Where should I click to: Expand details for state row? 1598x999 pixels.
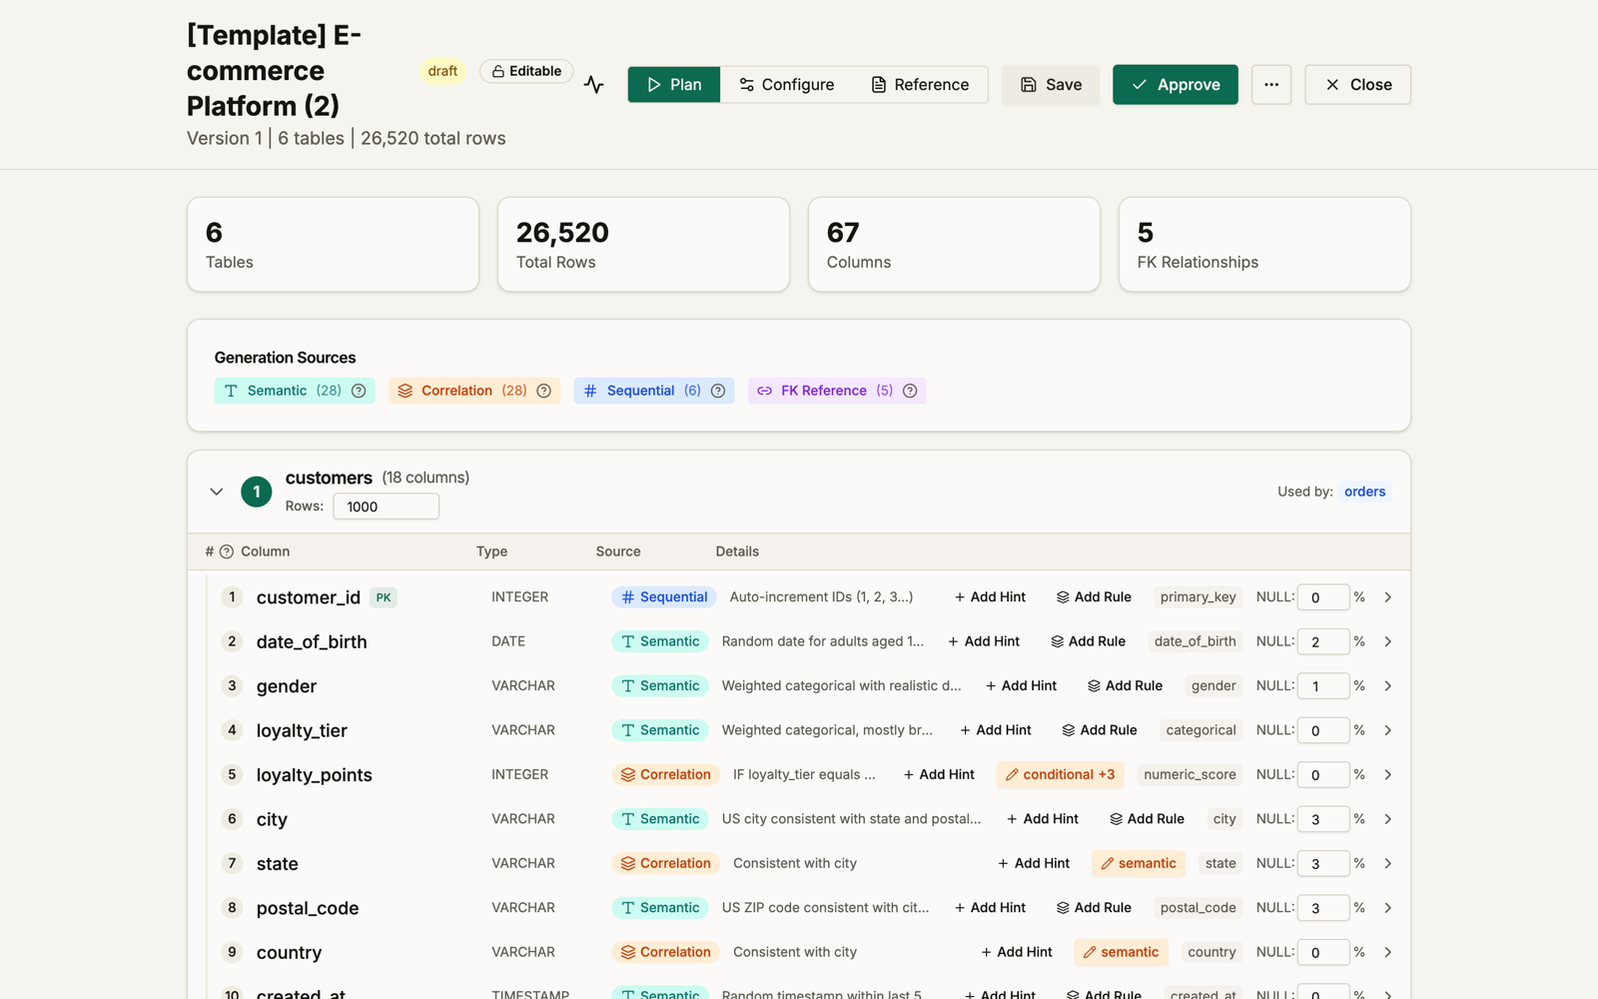tap(1388, 863)
